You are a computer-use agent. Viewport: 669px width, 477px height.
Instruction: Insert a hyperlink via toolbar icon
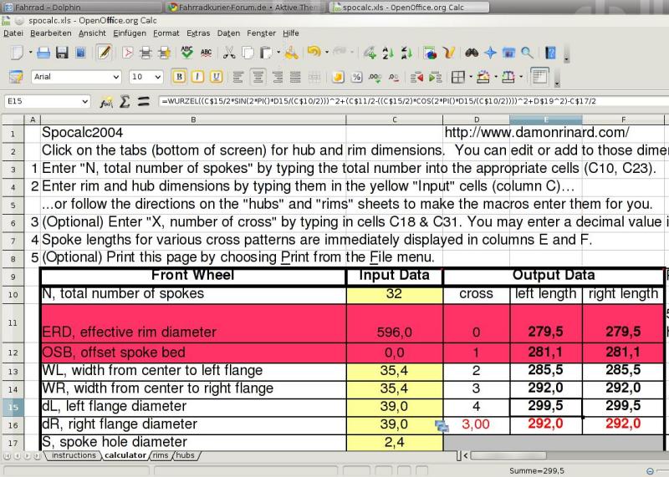pos(370,53)
